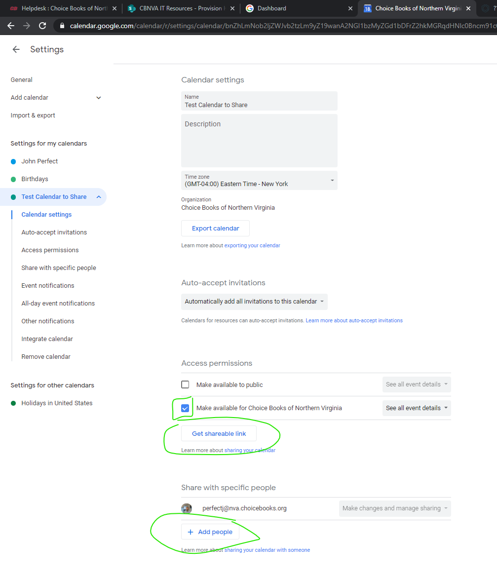Open the Time zone dropdown
The width and height of the screenshot is (497, 577).
click(x=259, y=180)
